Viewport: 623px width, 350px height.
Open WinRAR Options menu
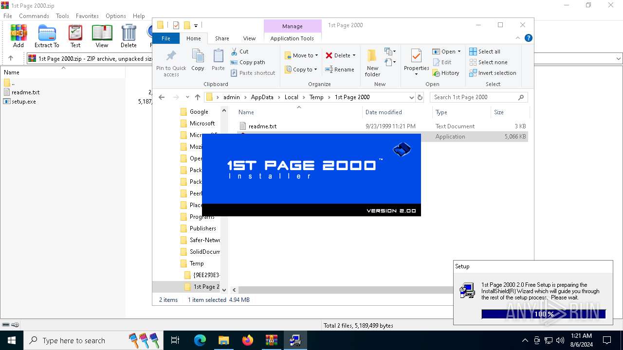click(x=116, y=16)
